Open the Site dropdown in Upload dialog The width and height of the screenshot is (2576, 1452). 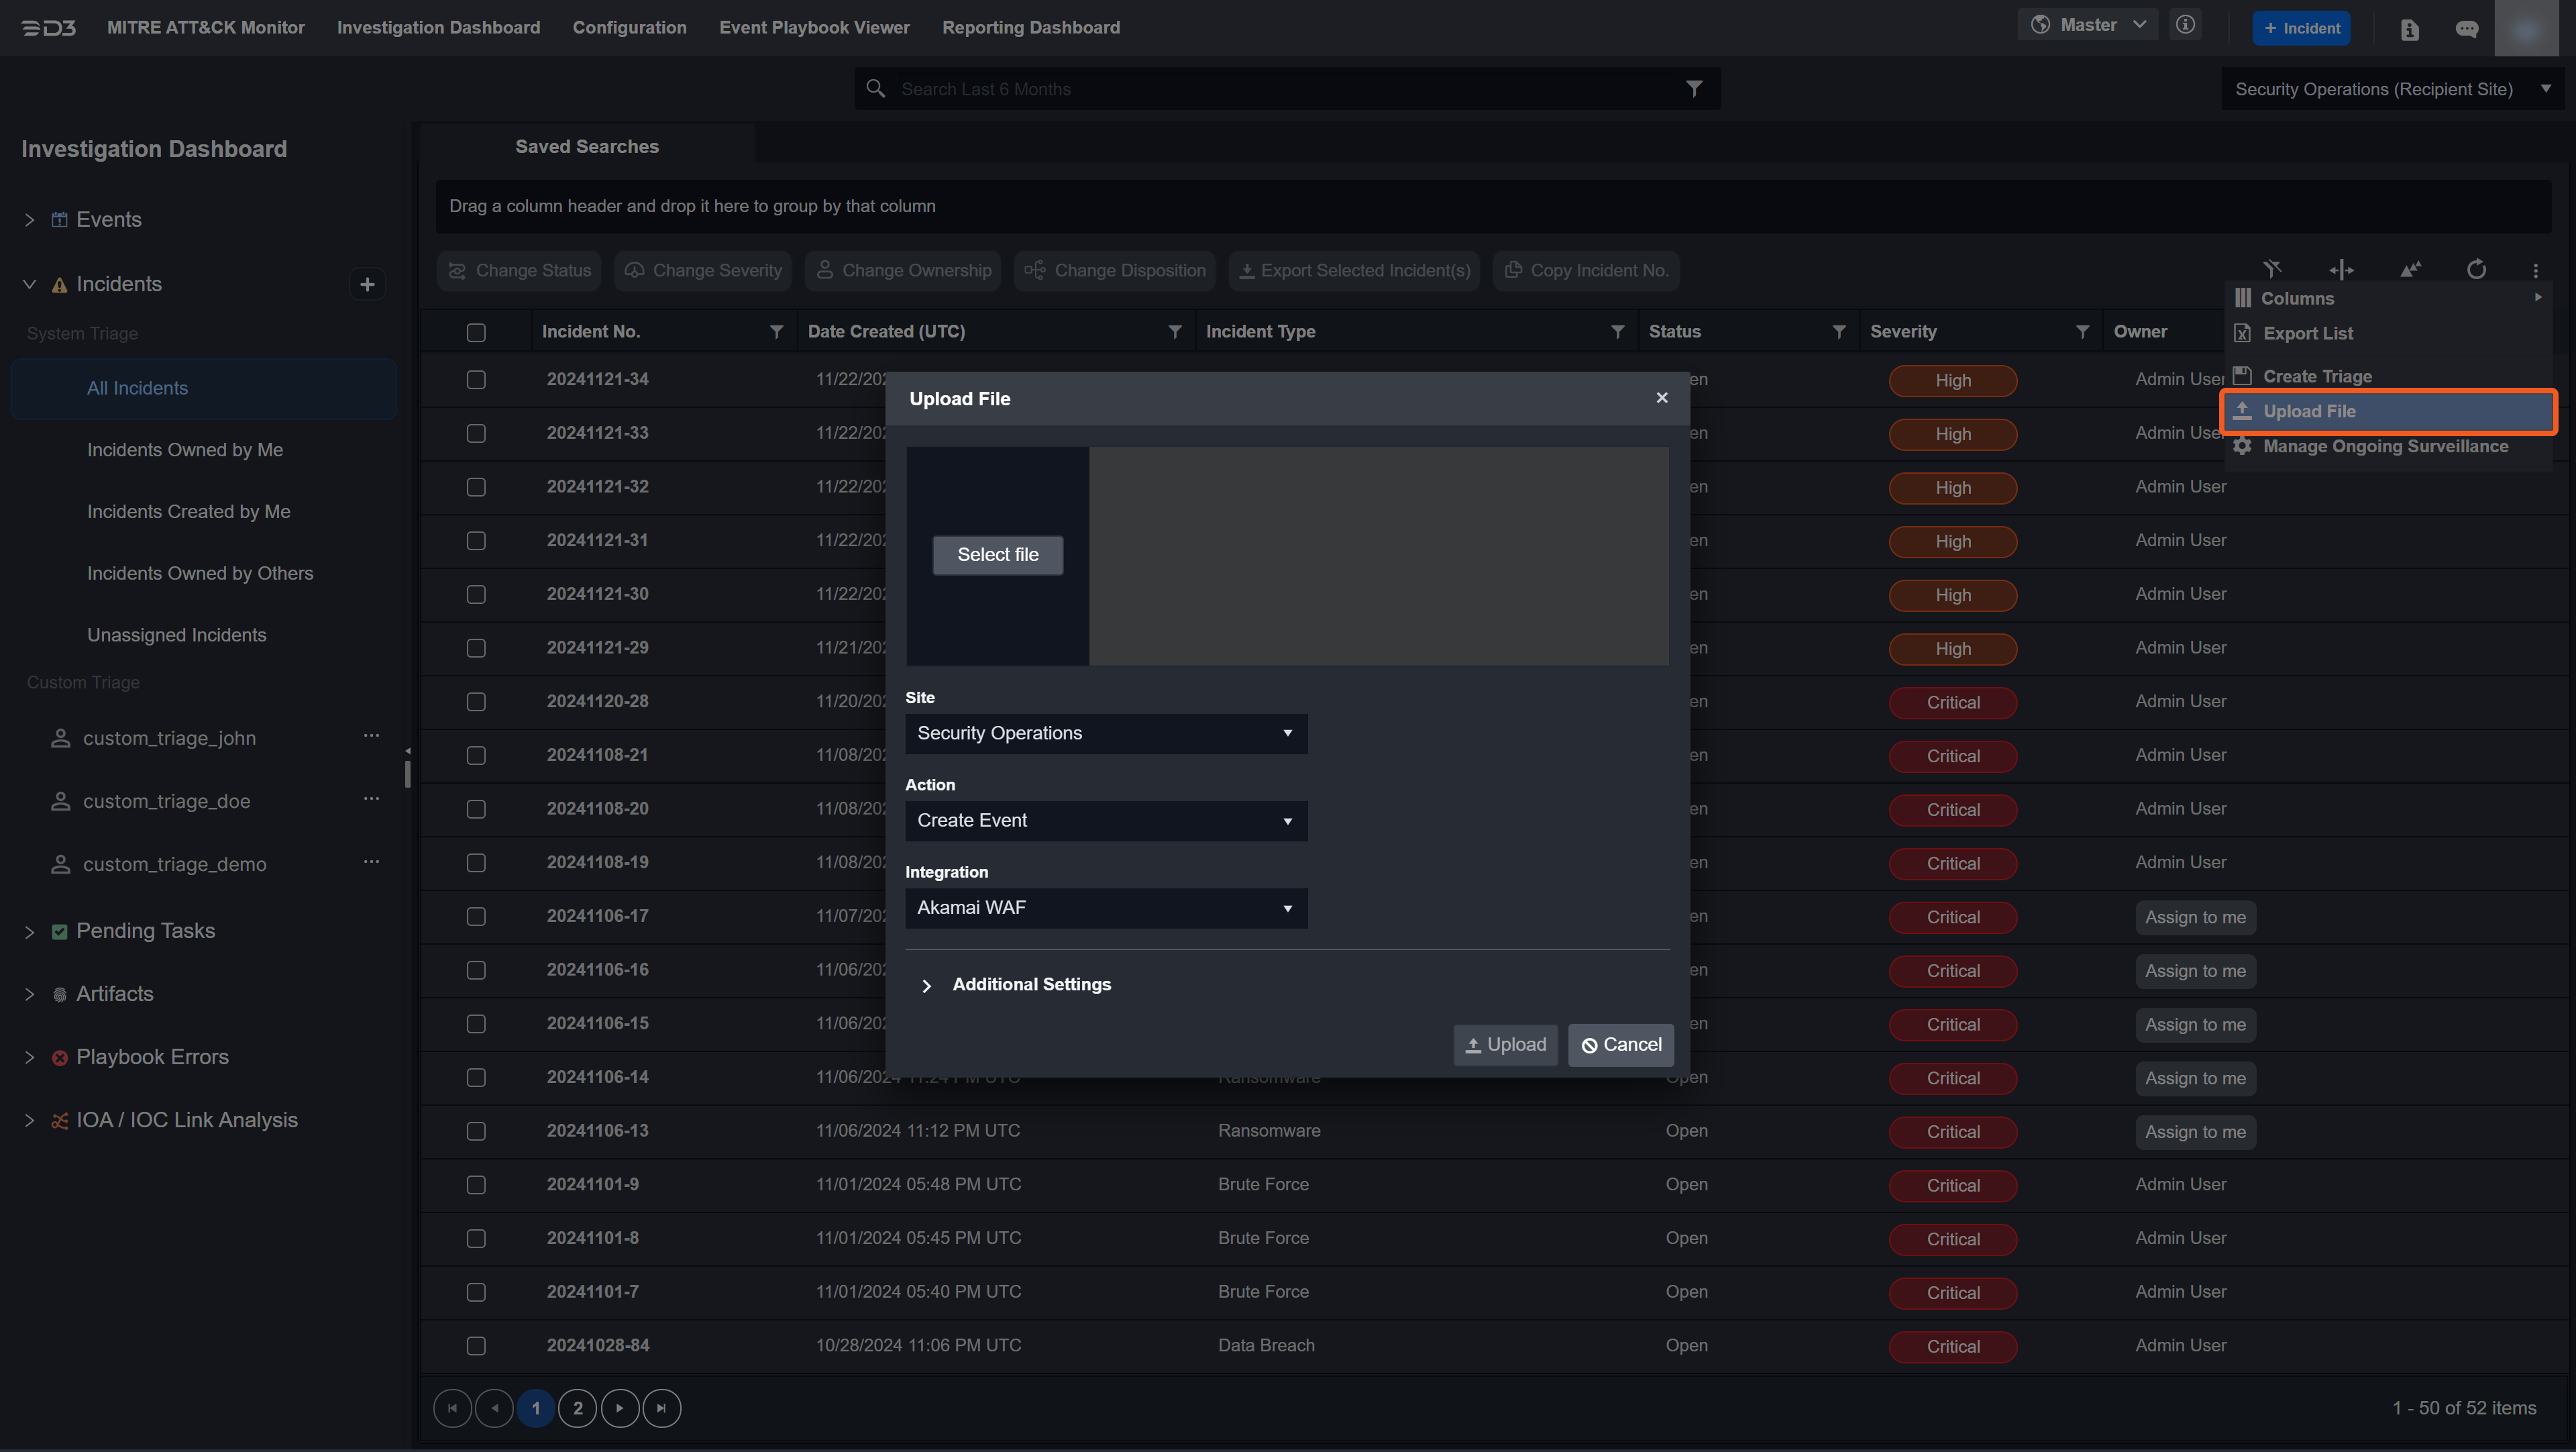click(x=1105, y=733)
